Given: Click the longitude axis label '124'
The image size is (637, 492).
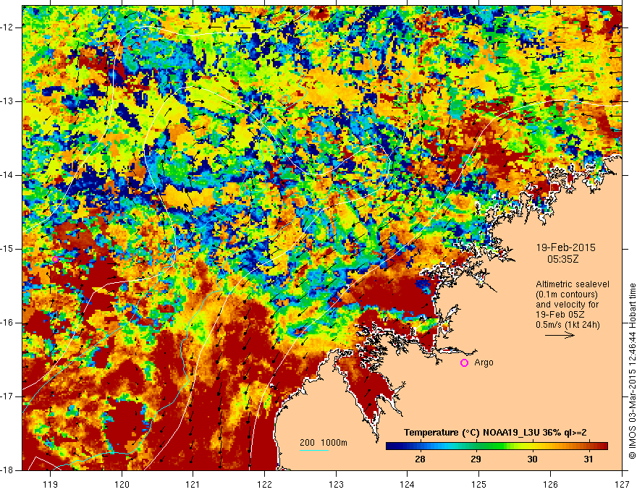Looking at the screenshot, I should click(408, 484).
